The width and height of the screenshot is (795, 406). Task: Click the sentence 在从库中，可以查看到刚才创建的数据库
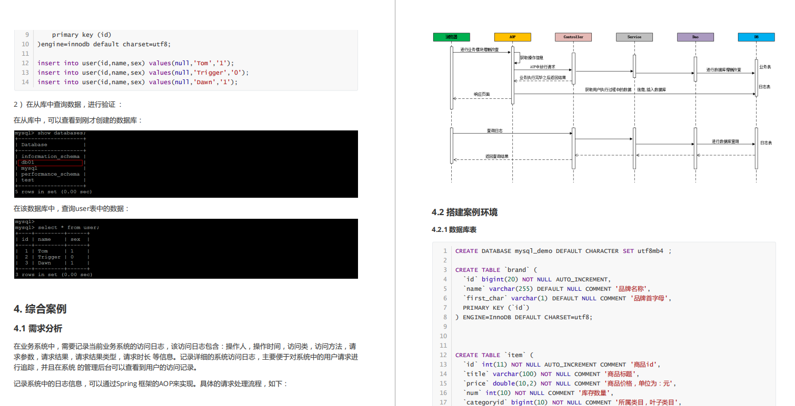tap(78, 120)
